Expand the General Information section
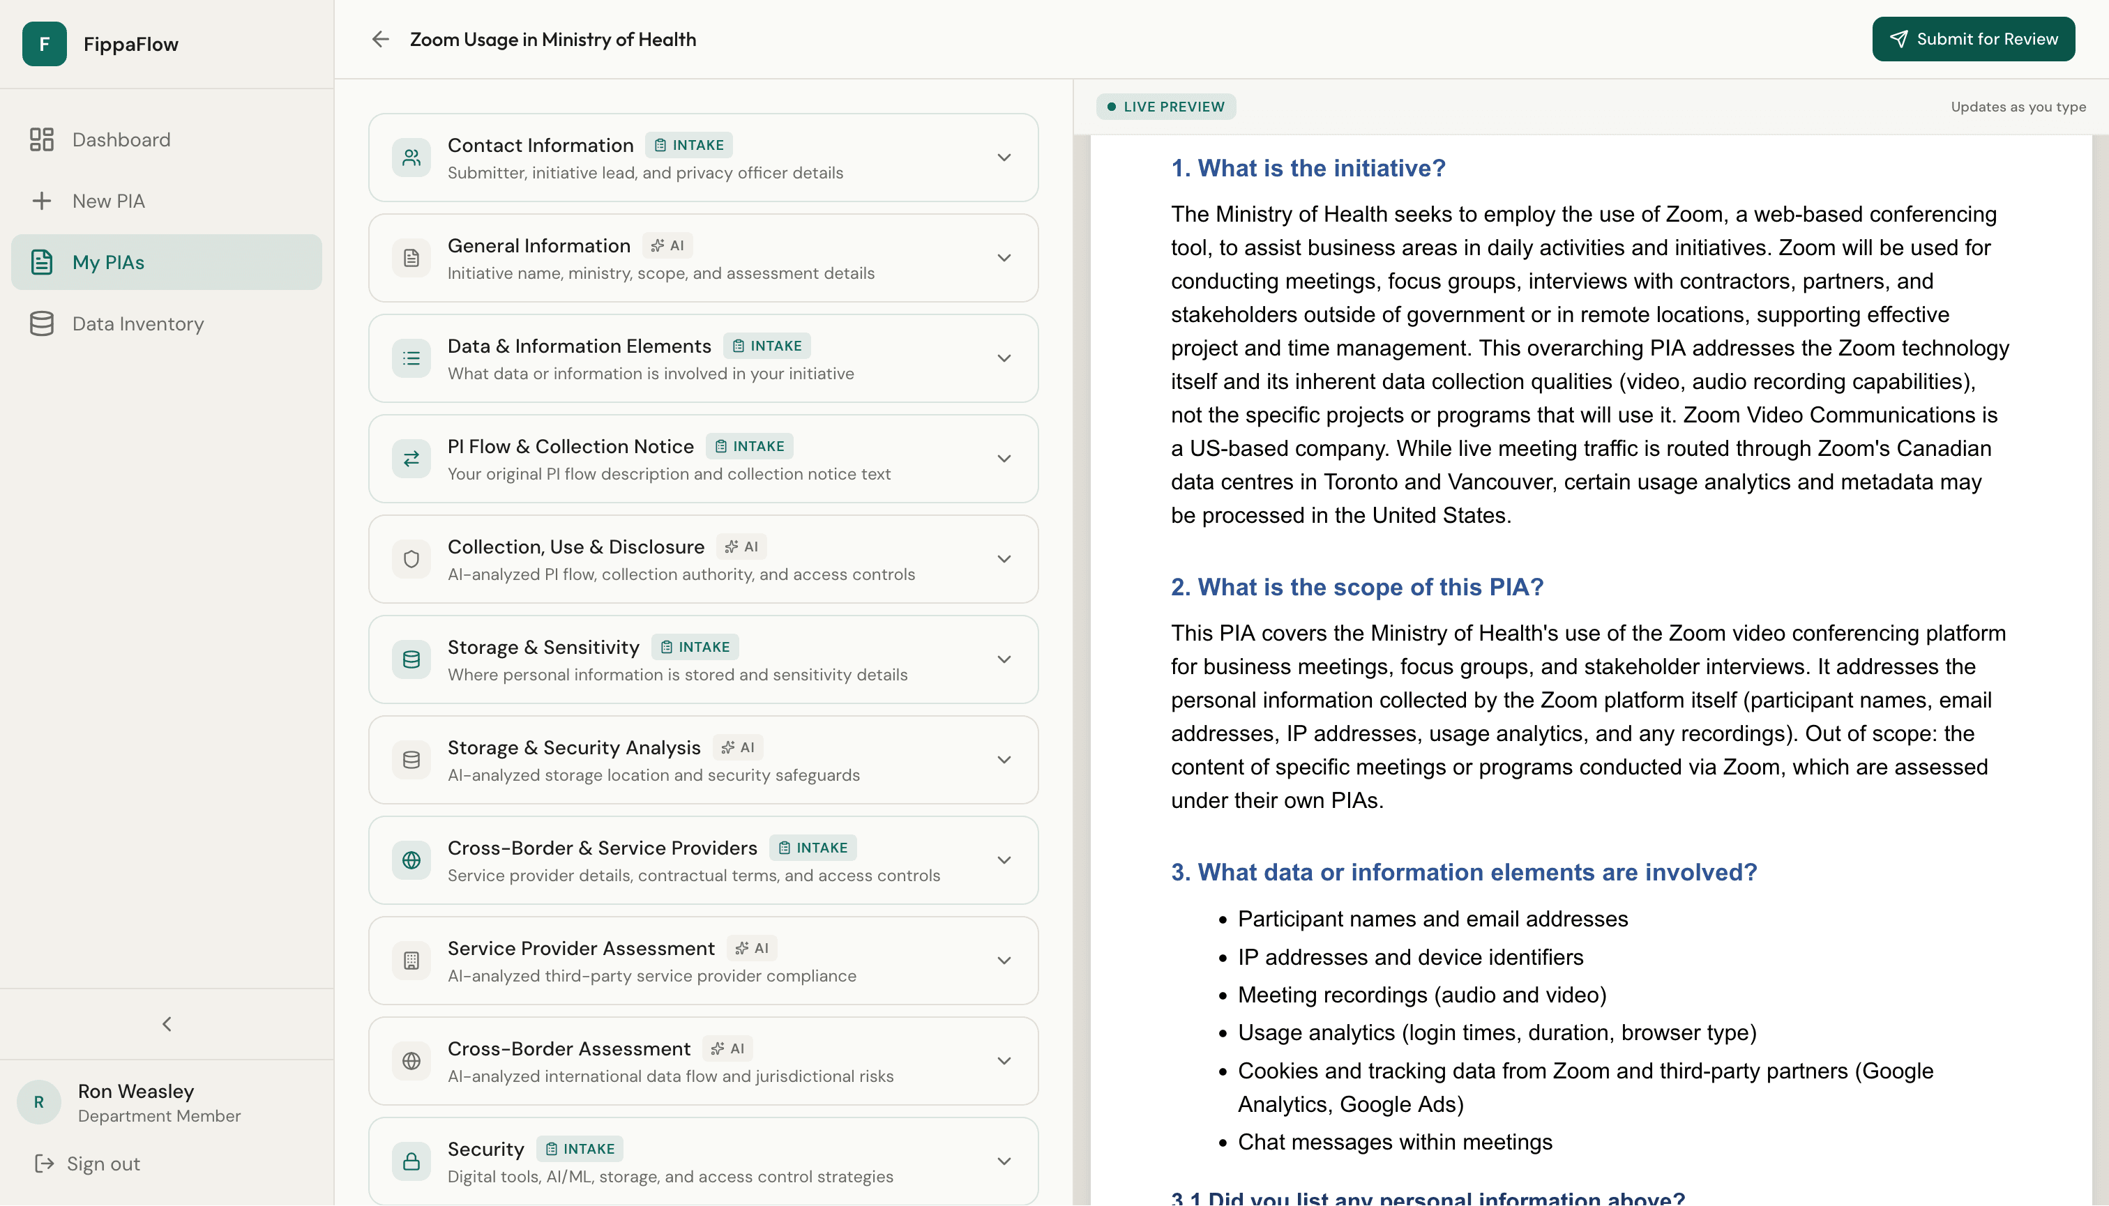 coord(1004,258)
